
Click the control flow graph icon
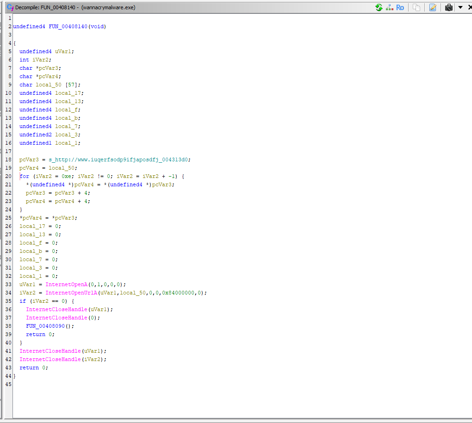coord(390,7)
